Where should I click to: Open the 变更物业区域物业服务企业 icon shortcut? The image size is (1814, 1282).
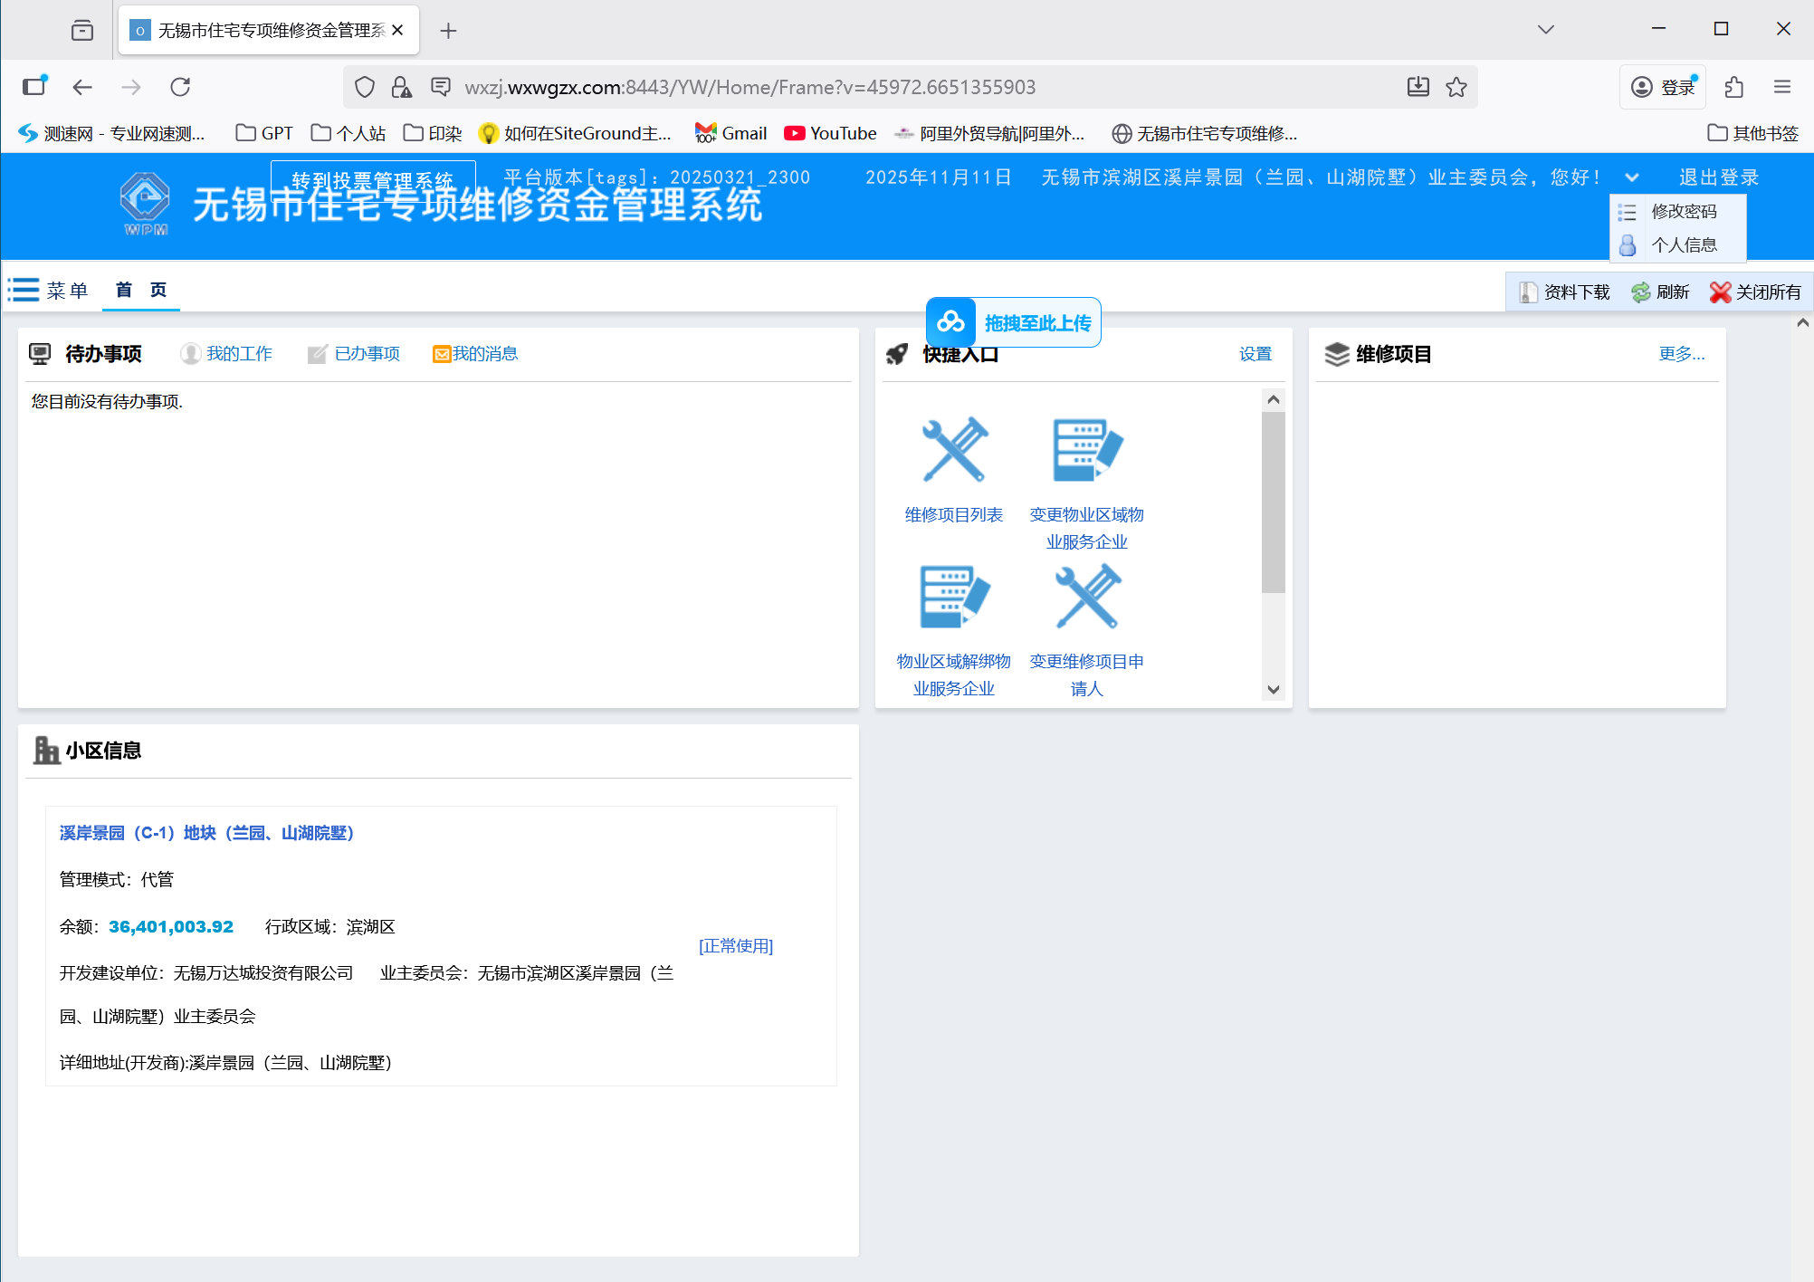1086,450
